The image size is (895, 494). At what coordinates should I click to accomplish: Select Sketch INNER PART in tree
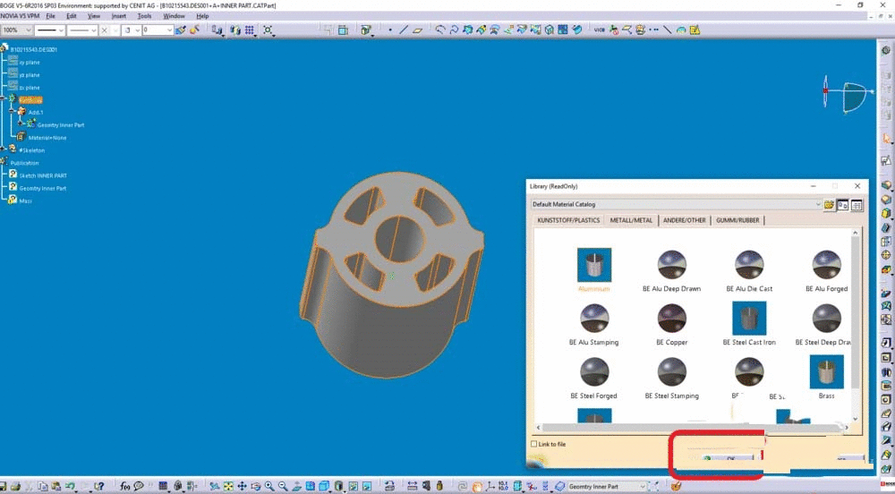click(x=43, y=175)
